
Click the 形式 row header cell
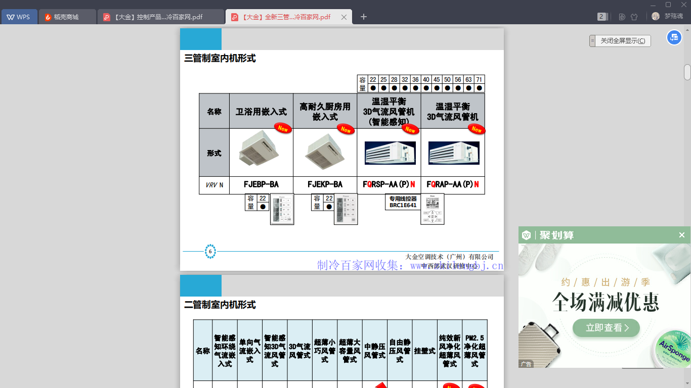click(214, 153)
